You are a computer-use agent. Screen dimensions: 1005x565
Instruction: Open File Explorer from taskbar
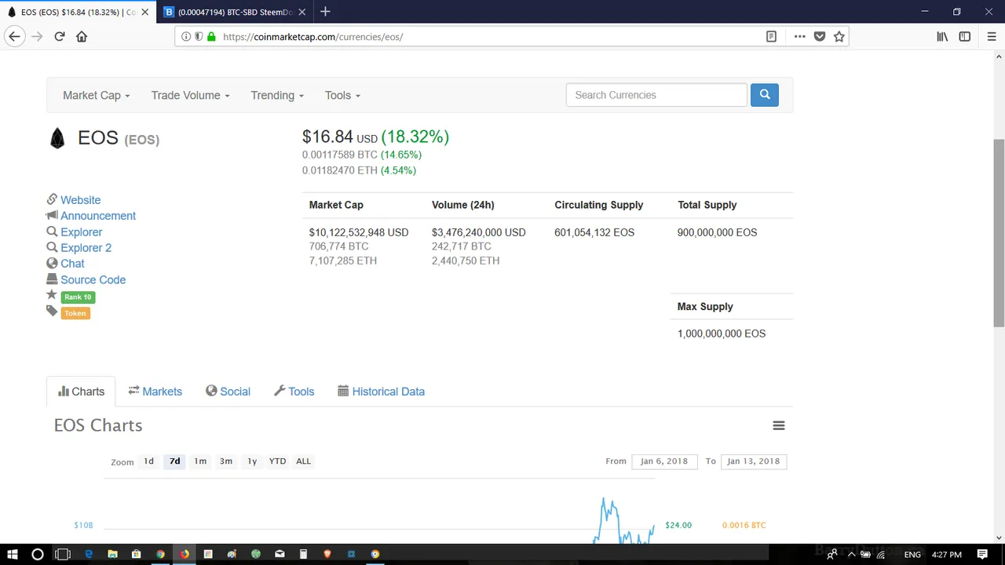112,554
